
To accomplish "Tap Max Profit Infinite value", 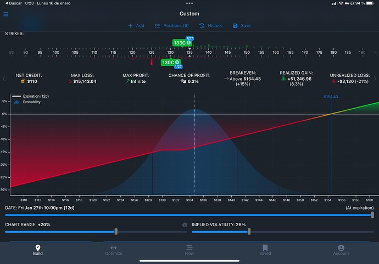I will [x=138, y=81].
